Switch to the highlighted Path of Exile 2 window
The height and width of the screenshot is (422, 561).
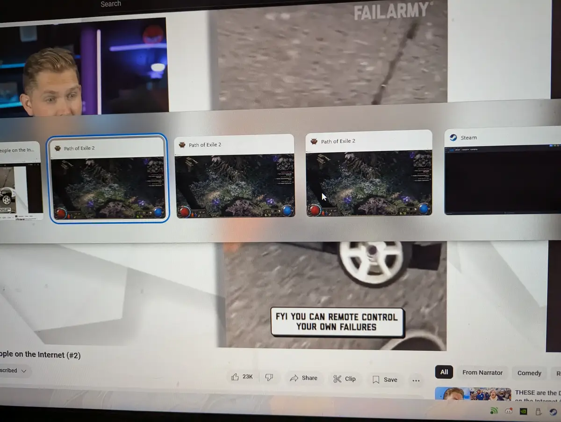pos(108,179)
